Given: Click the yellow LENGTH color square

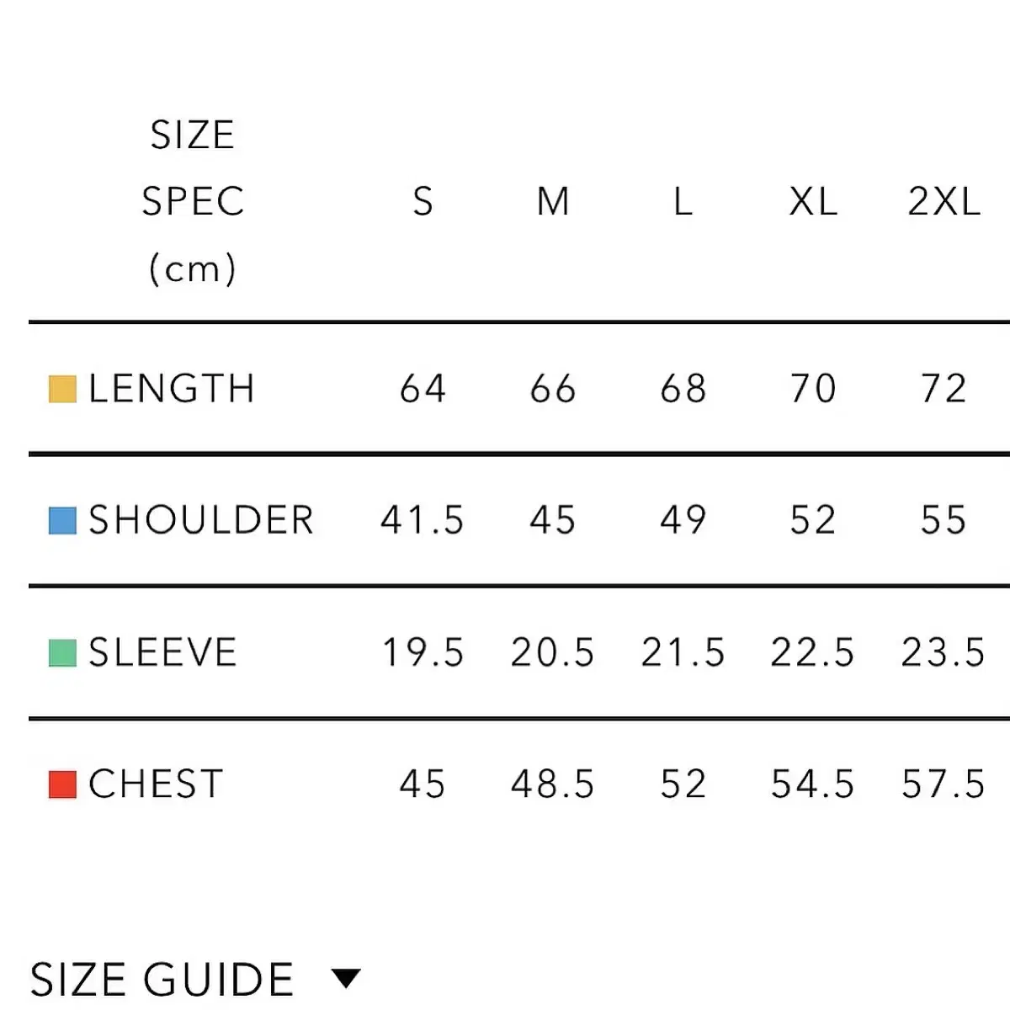Looking at the screenshot, I should pyautogui.click(x=62, y=389).
